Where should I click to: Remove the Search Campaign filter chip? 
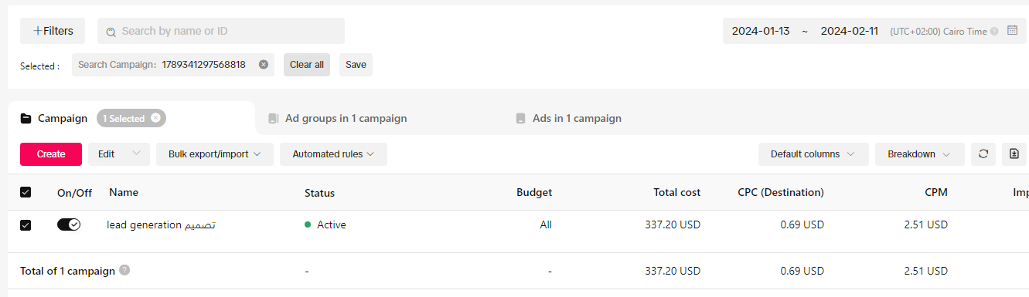tap(263, 65)
